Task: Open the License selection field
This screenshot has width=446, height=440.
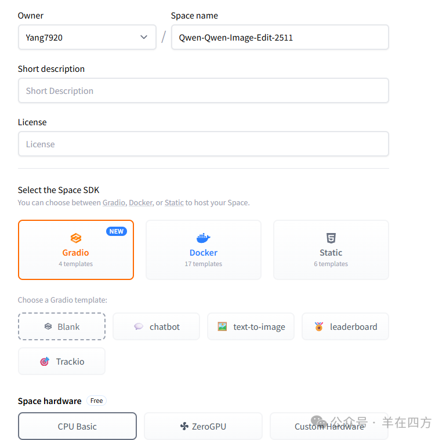Action: pyautogui.click(x=203, y=144)
